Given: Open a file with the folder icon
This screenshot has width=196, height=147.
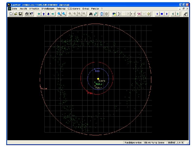Looking at the screenshot, I should 16,14.
